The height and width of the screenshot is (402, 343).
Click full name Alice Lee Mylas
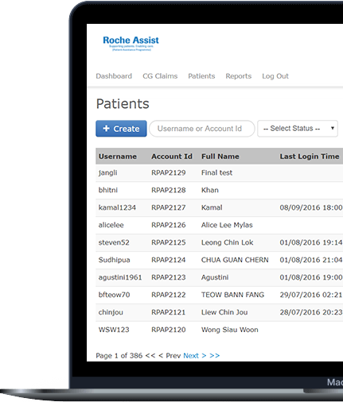pyautogui.click(x=227, y=225)
